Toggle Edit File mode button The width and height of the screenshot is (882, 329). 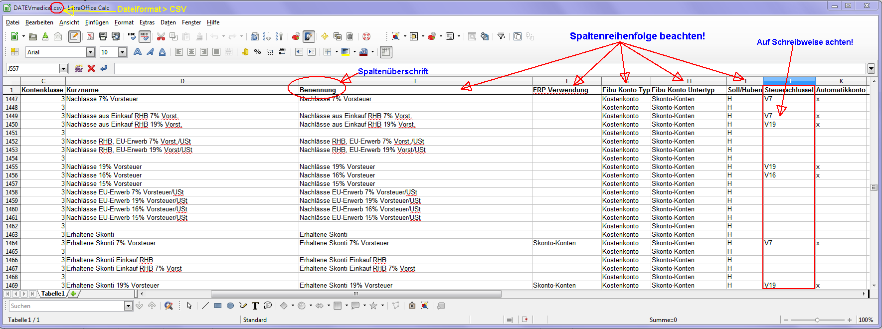pyautogui.click(x=74, y=36)
